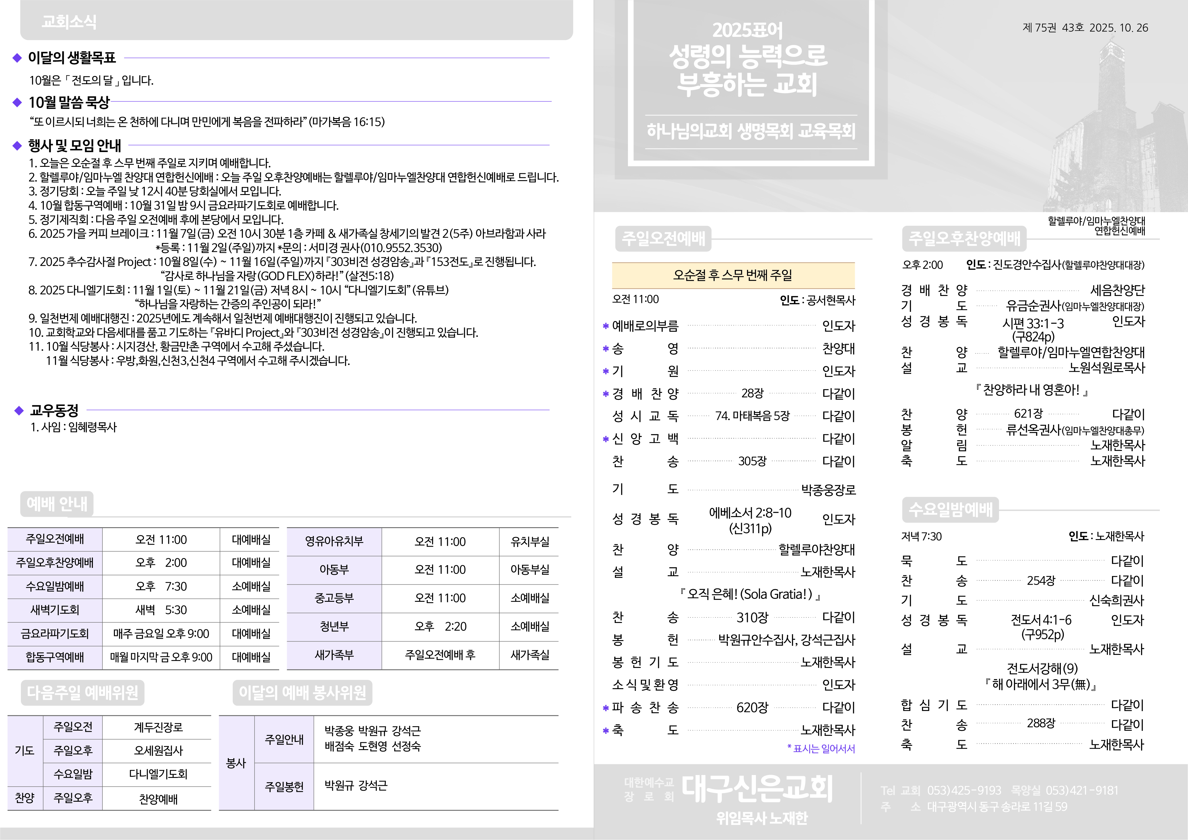Select the 주일오후찬양예배 section heading

coord(964,239)
